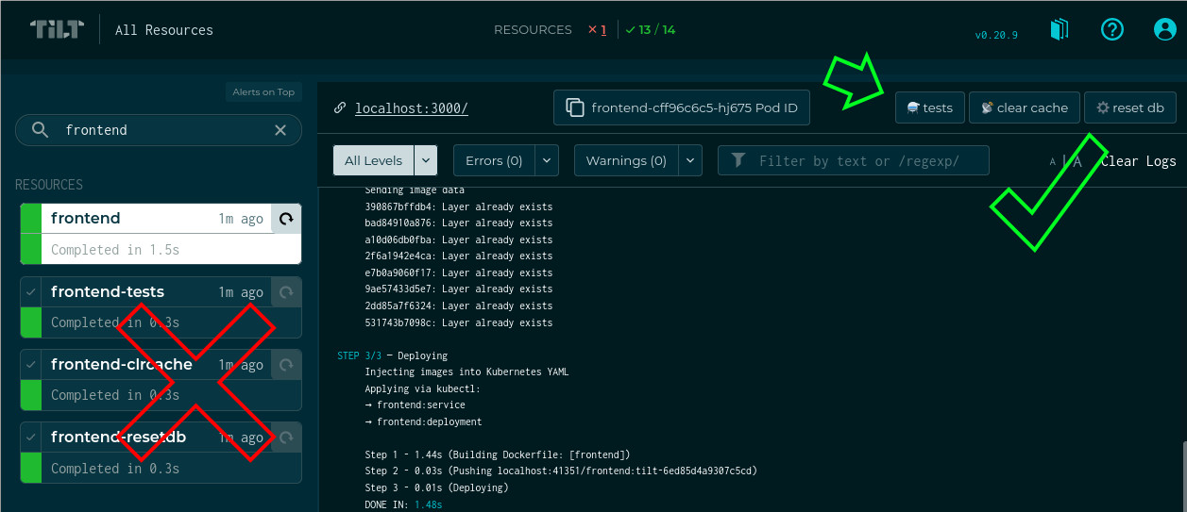Trigger update for frontend-clrcache resource
The image size is (1187, 512).
pyautogui.click(x=286, y=365)
